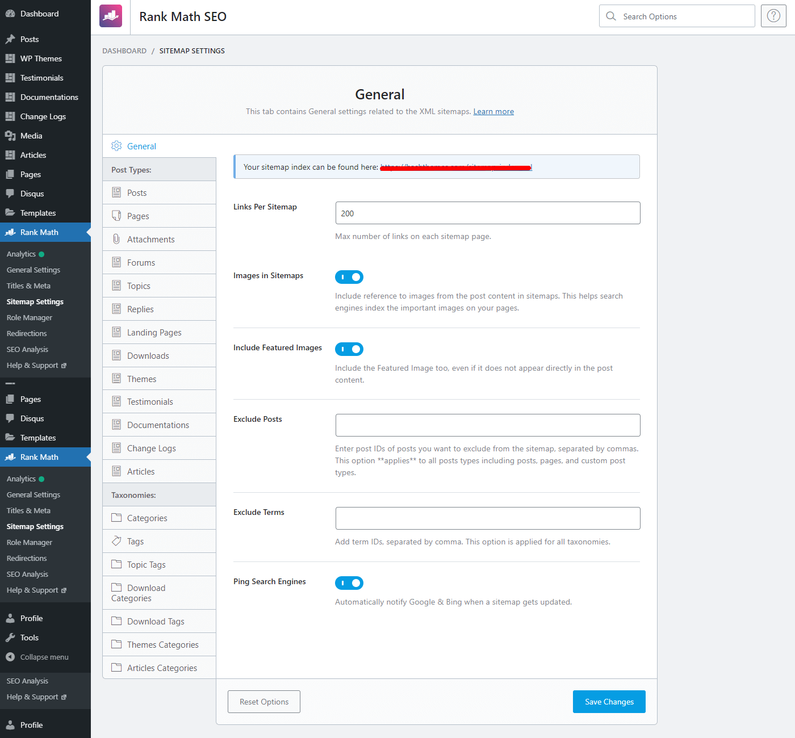Click the Categories folder icon

[116, 518]
